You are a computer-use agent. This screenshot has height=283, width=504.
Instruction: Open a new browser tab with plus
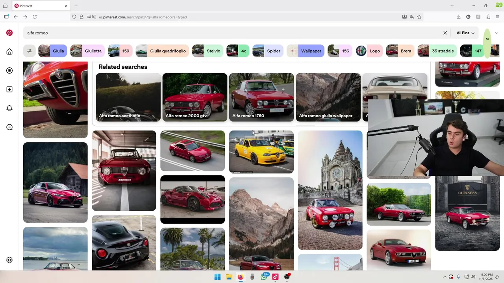coord(76,6)
